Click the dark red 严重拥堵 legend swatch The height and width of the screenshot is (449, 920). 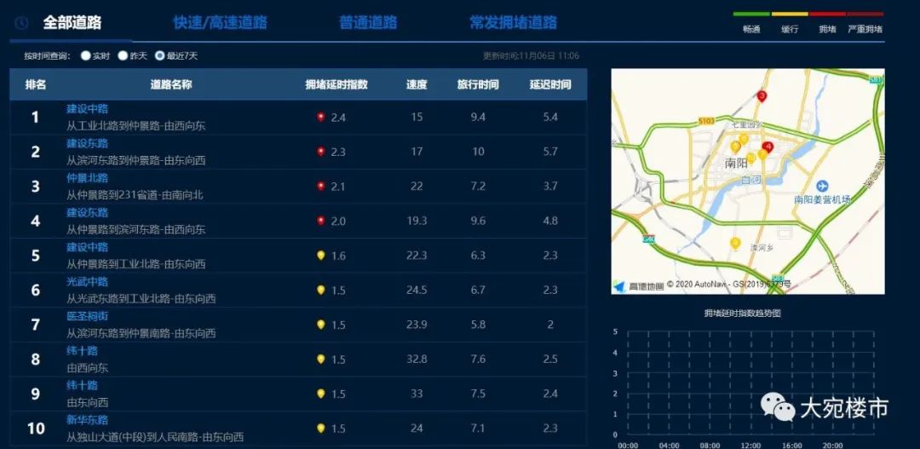(x=865, y=14)
